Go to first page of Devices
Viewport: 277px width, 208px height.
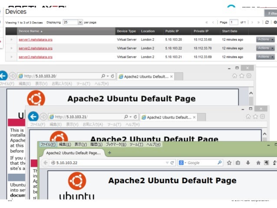coord(207,22)
